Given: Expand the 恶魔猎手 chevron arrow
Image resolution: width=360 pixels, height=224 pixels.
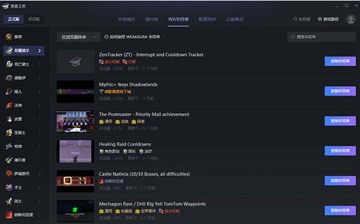Looking at the screenshot, I should coord(39,51).
